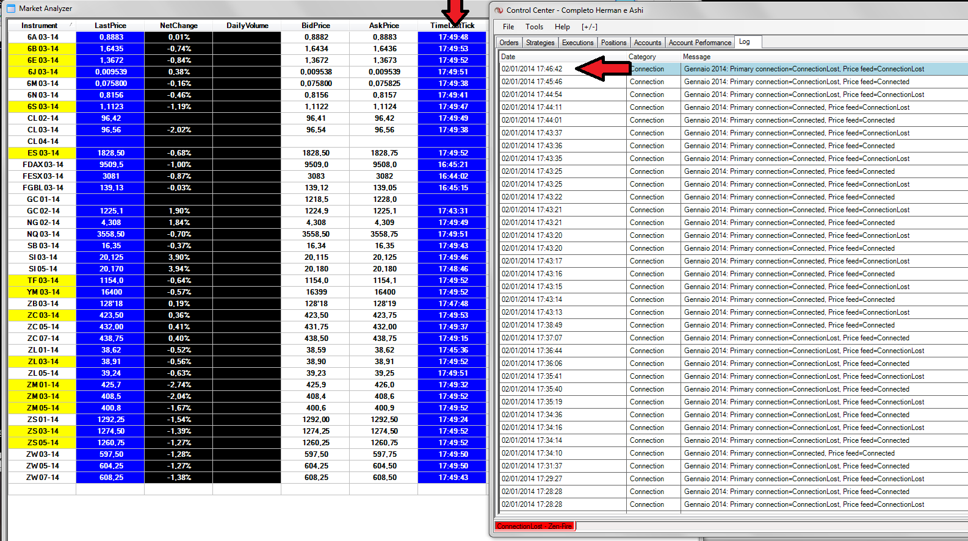Image resolution: width=968 pixels, height=541 pixels.
Task: Click the [+/-] menu item
Action: pyautogui.click(x=590, y=27)
